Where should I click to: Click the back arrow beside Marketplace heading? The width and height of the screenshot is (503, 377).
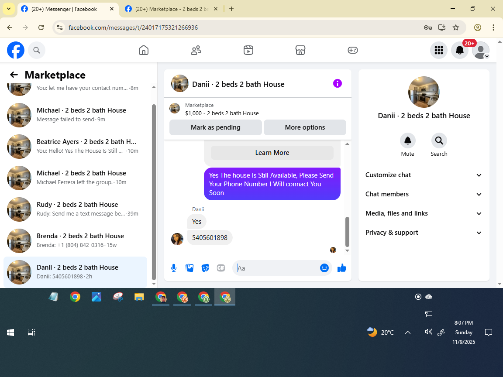tap(14, 75)
